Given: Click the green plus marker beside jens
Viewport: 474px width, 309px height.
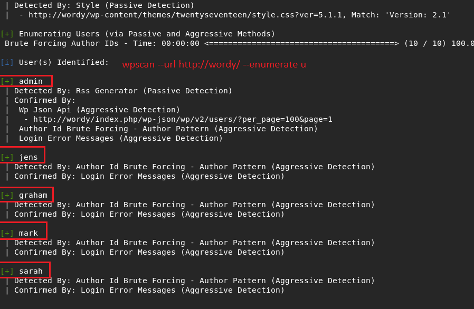Looking at the screenshot, I should [x=7, y=157].
